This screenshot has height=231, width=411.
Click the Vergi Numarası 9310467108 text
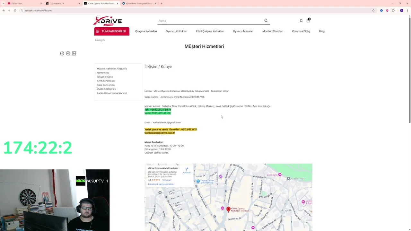pos(189,97)
